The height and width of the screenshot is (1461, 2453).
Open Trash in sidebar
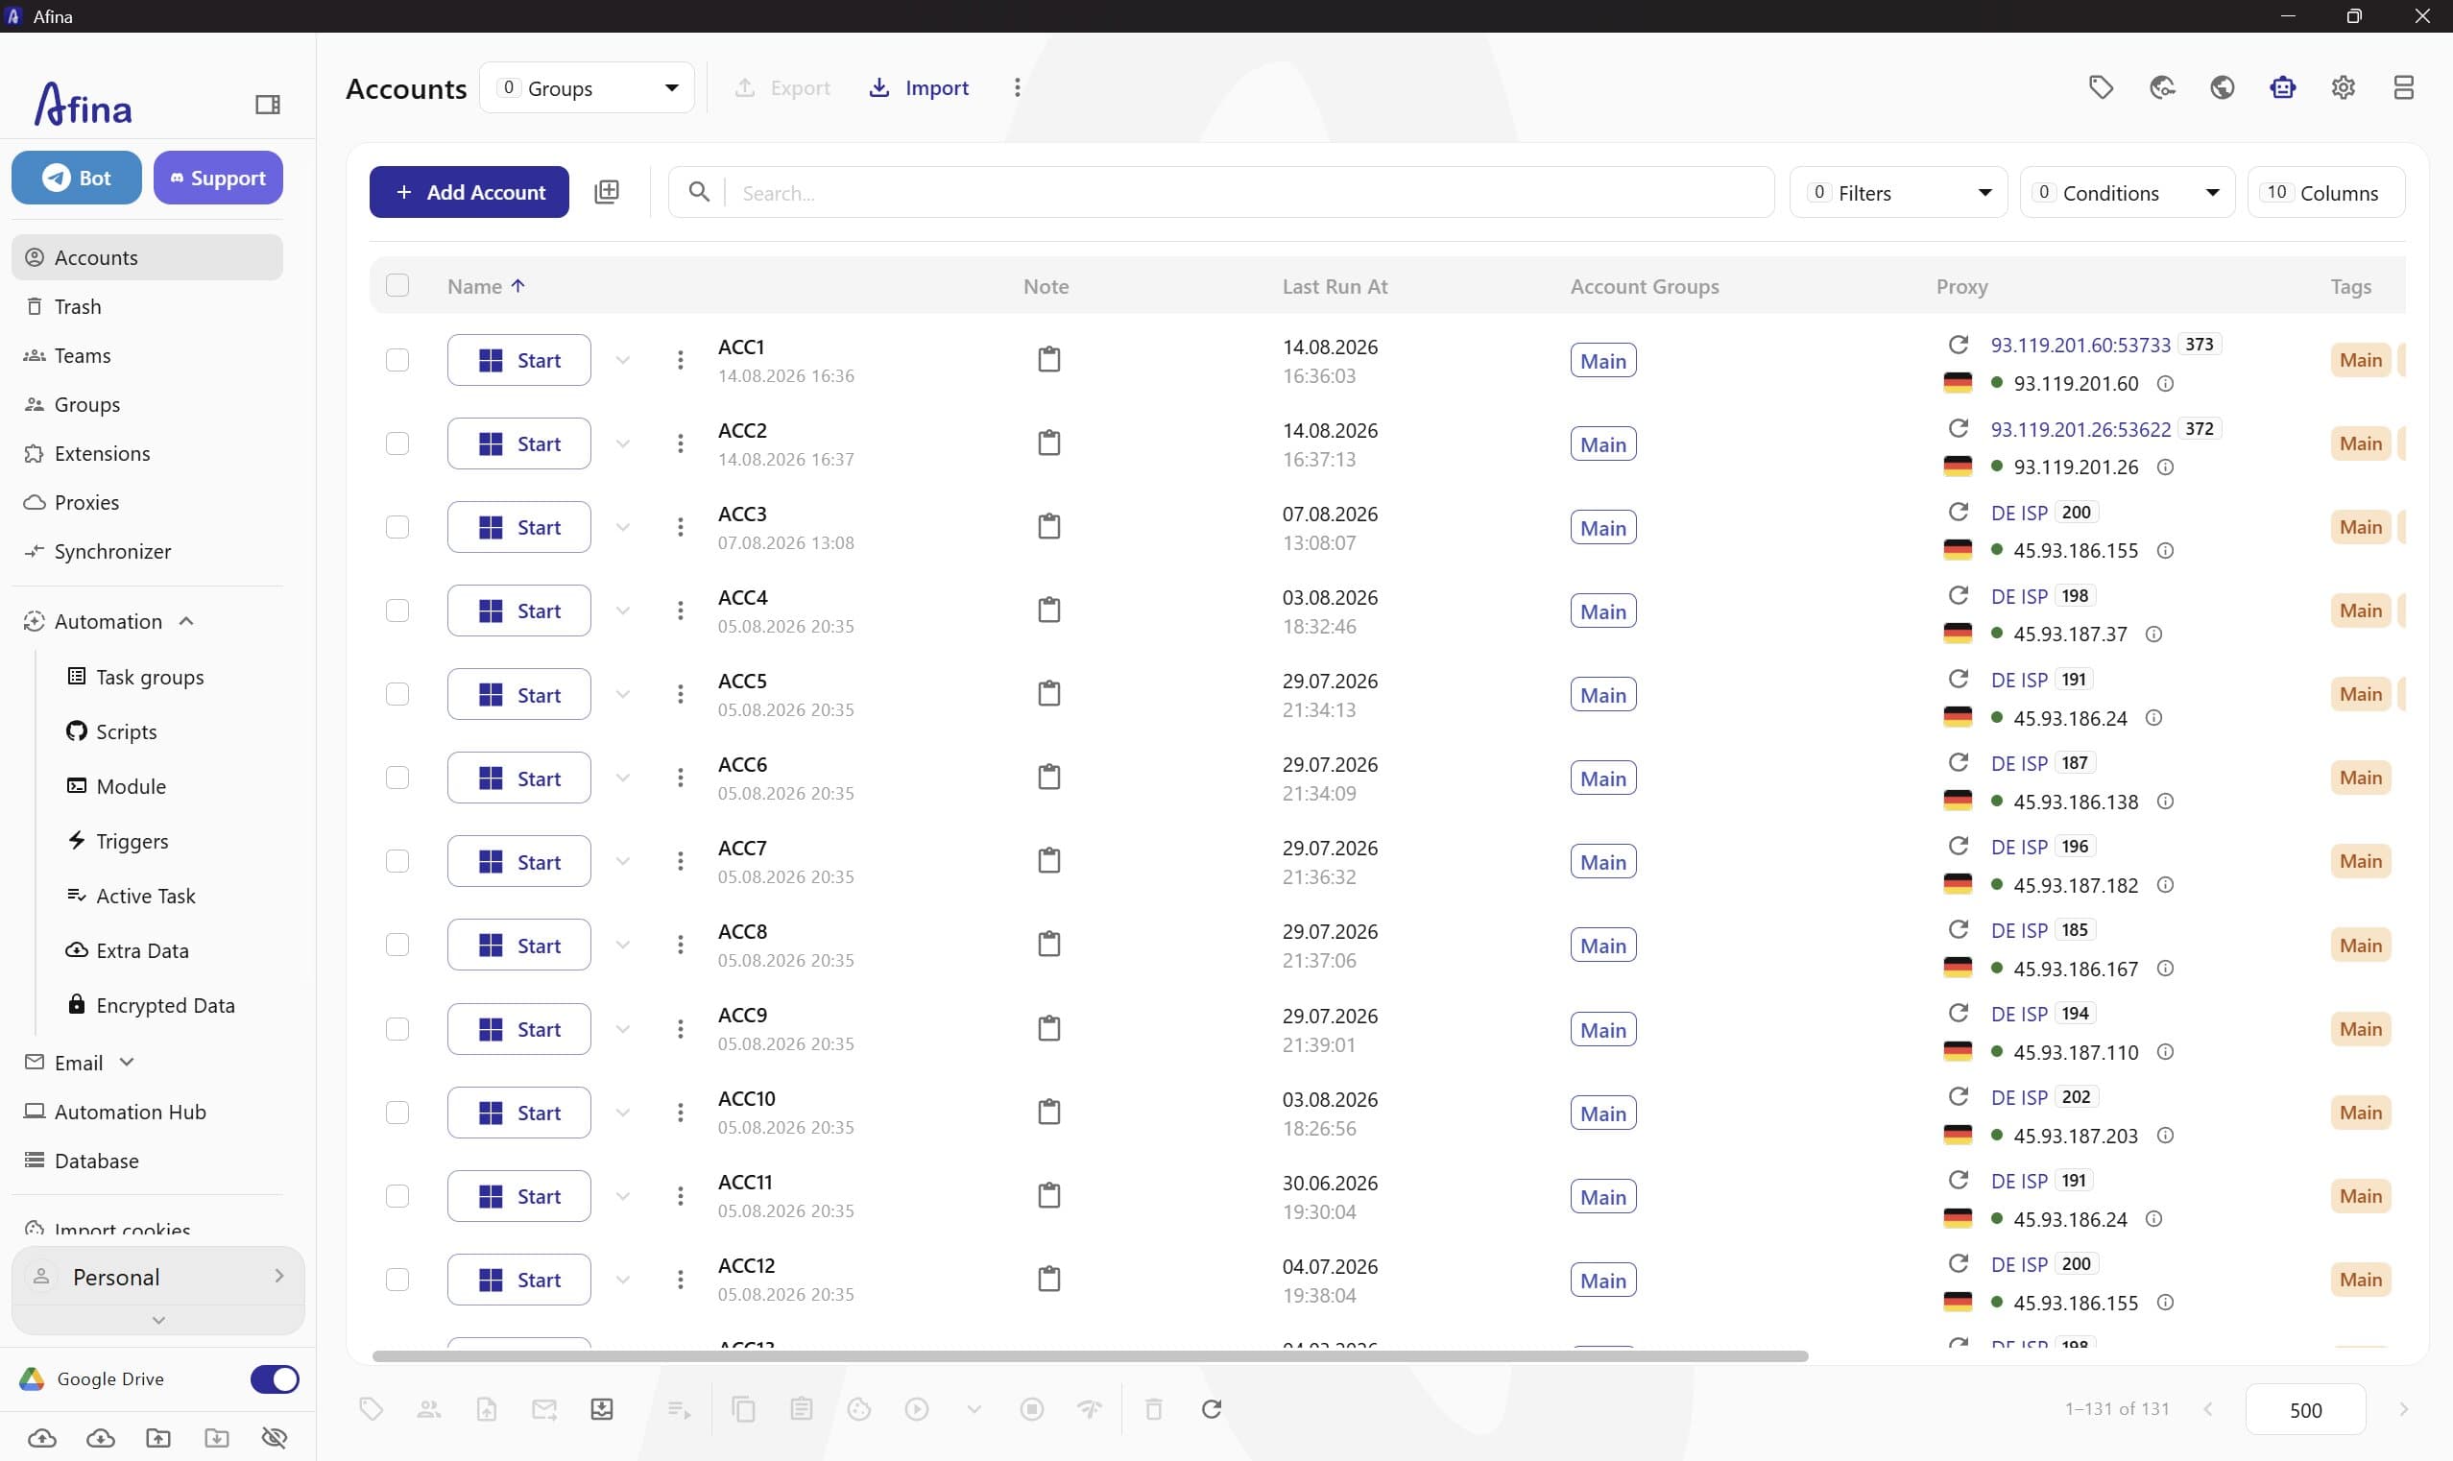coord(148,306)
